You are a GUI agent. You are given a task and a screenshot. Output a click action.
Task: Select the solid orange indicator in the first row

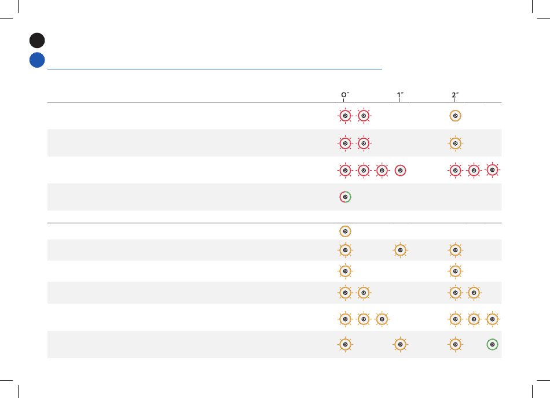point(455,116)
